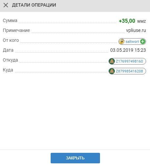Click the От кого field label

click(11, 40)
